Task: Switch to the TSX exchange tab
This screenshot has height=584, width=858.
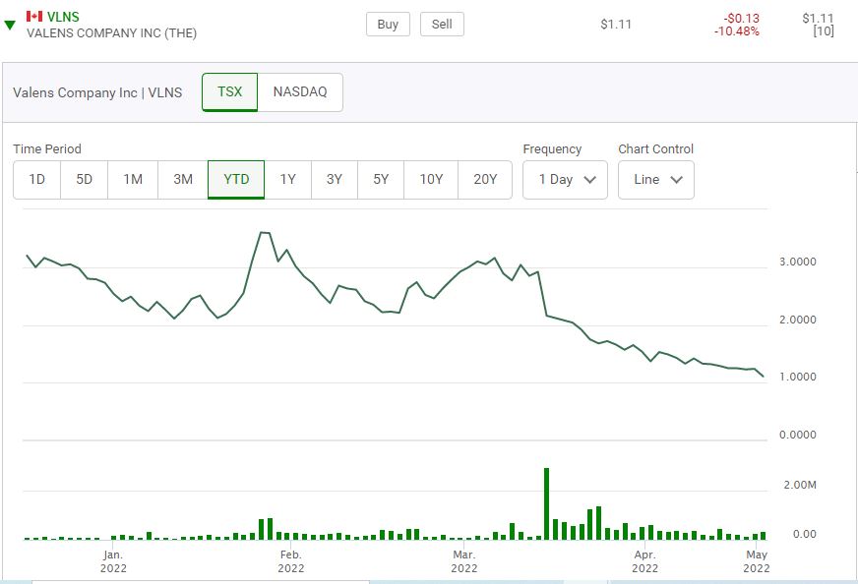Action: point(230,91)
